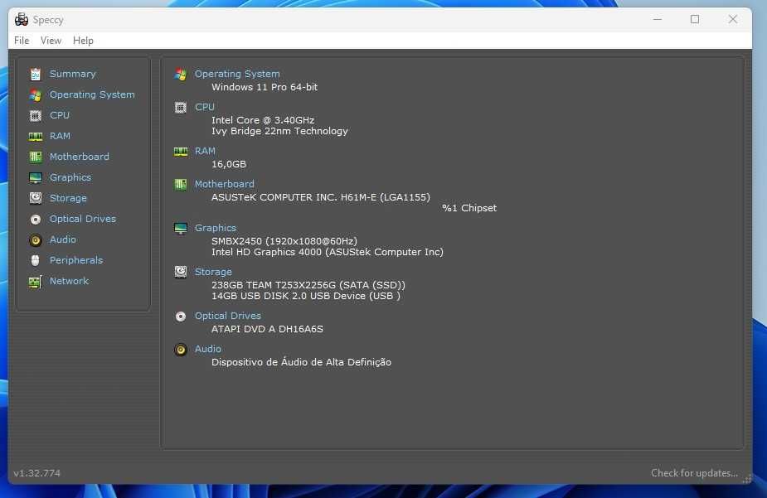This screenshot has width=767, height=498.
Task: Click ATAPI DVD A DH16A6S text
Action: click(x=267, y=330)
